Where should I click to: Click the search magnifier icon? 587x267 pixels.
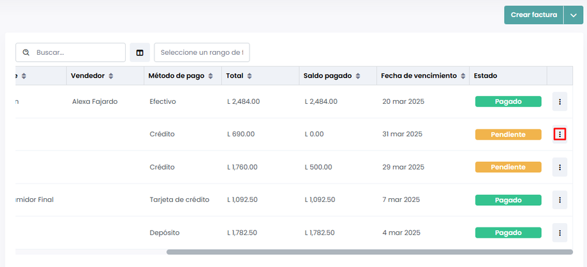click(x=27, y=52)
